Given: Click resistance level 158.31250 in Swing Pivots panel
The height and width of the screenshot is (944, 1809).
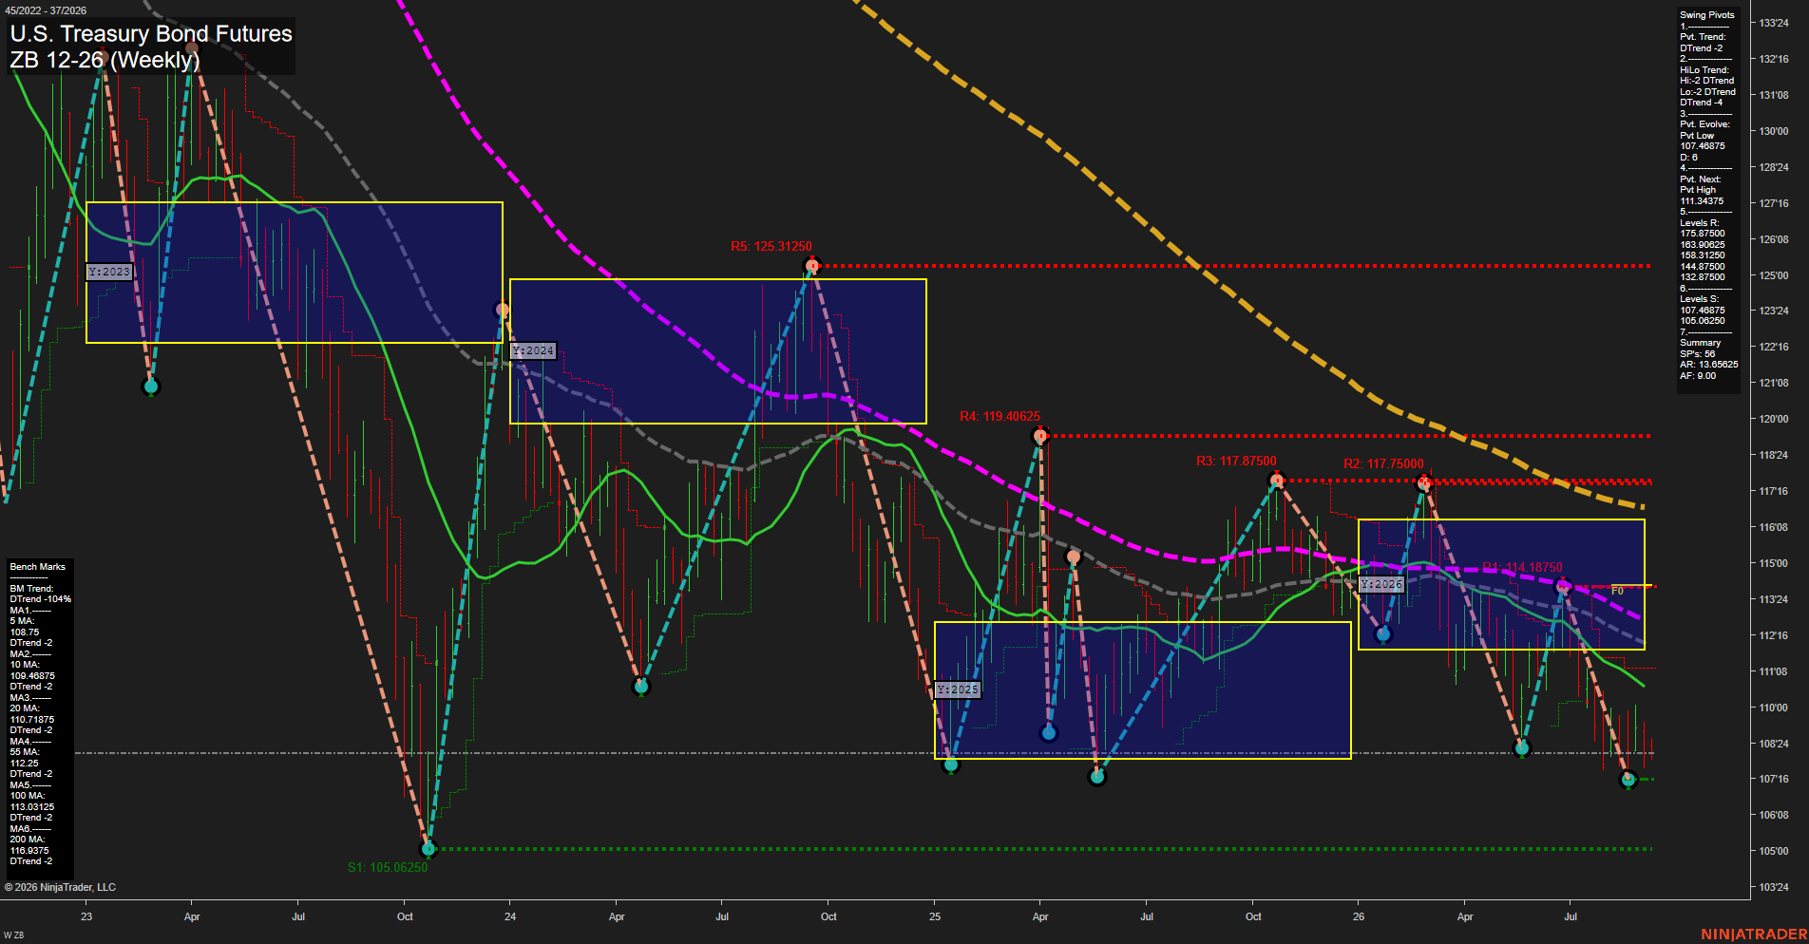Looking at the screenshot, I should (1703, 255).
